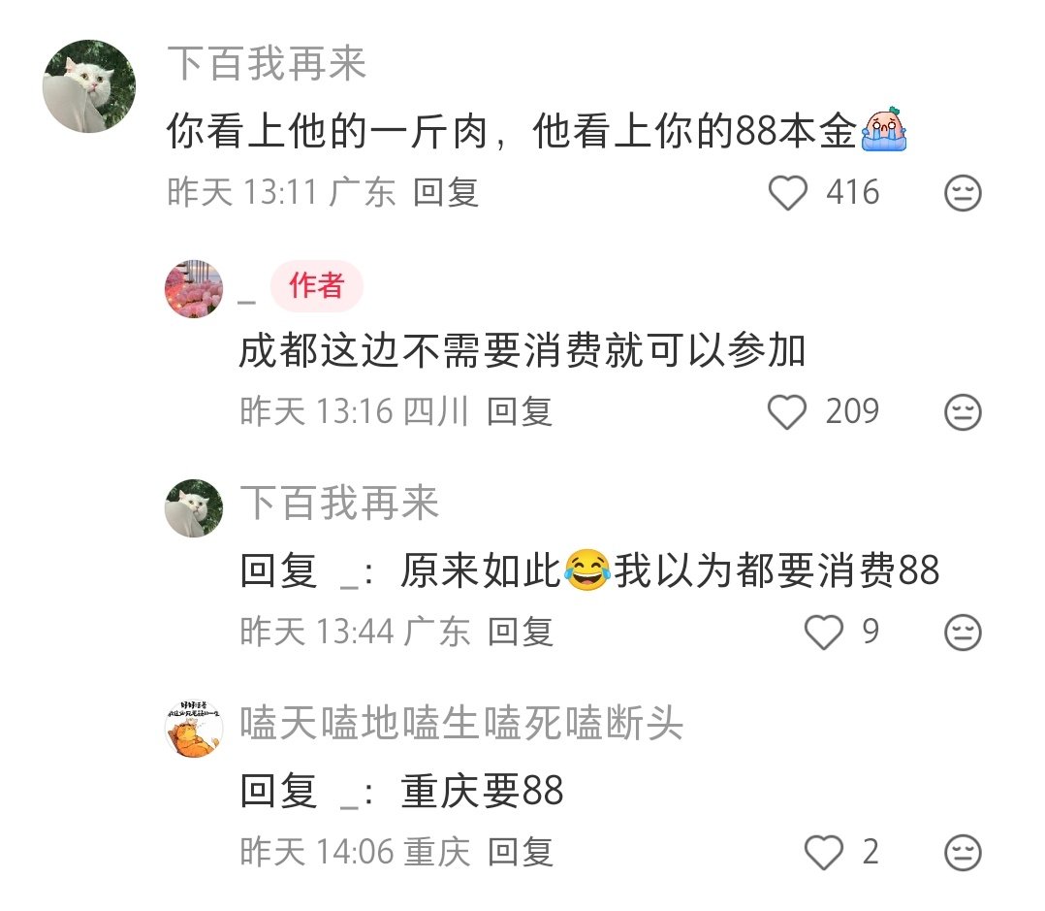Image resolution: width=1045 pixels, height=911 pixels.
Task: Tap the comment text 成都这边不需要消费就可以参加
Action: pyautogui.click(x=522, y=350)
